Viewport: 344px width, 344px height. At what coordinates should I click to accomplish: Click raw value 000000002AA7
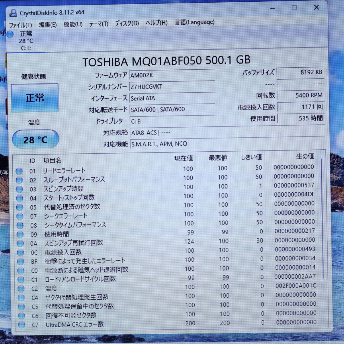click(295, 276)
